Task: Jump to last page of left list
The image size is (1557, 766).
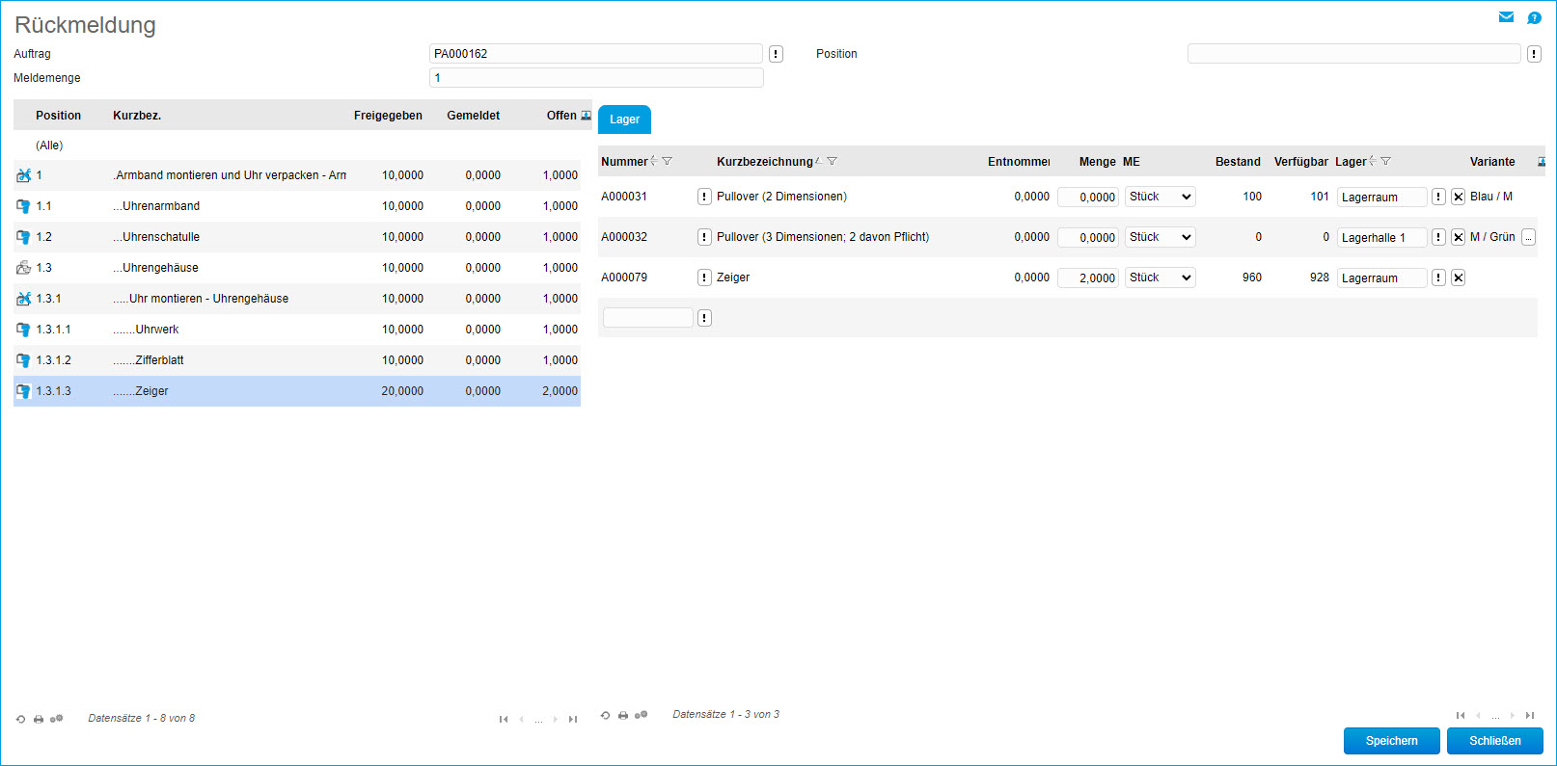Action: click(x=573, y=719)
